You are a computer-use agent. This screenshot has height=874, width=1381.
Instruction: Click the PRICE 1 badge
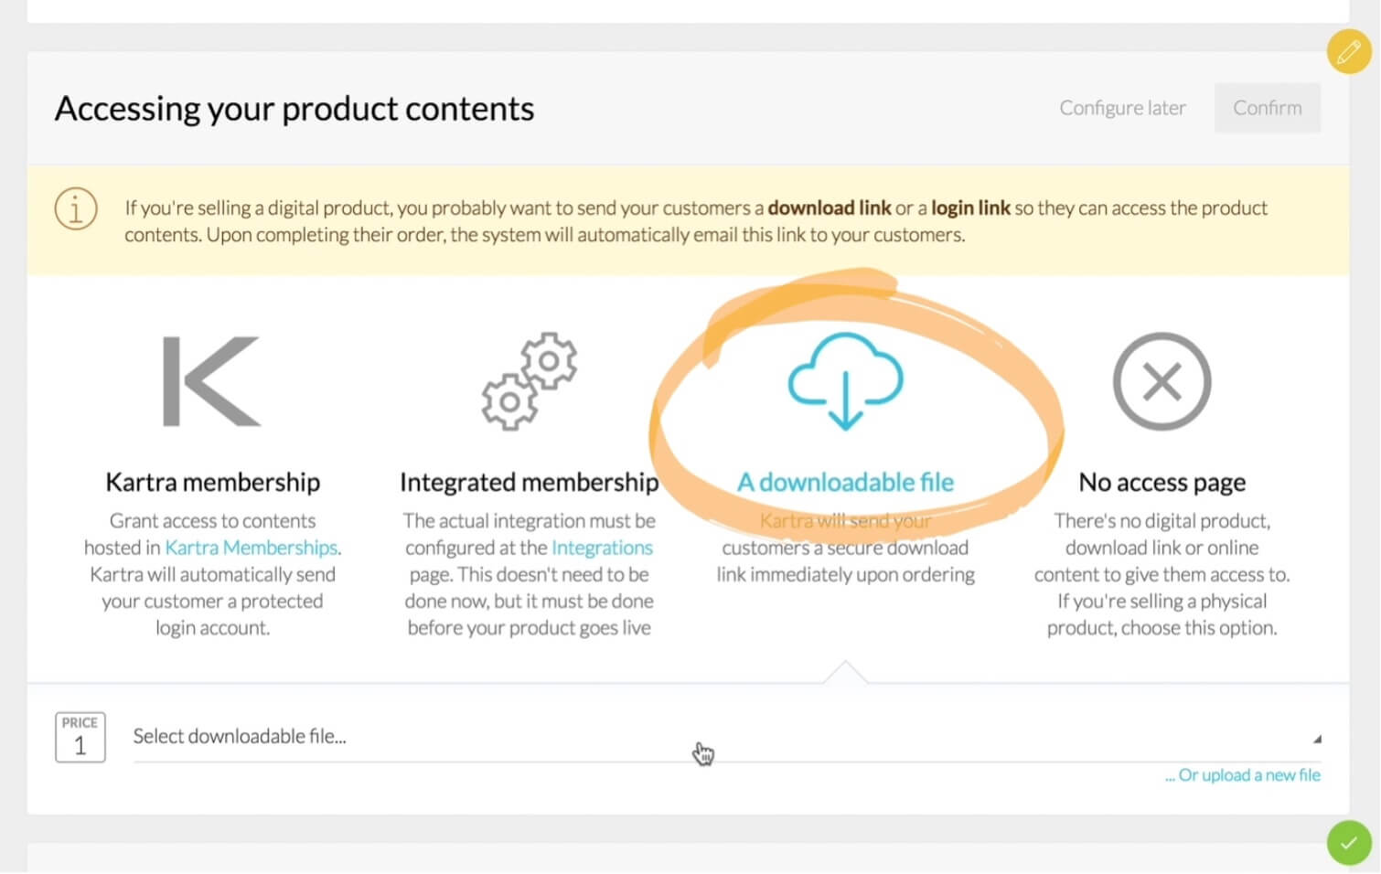[x=80, y=737]
